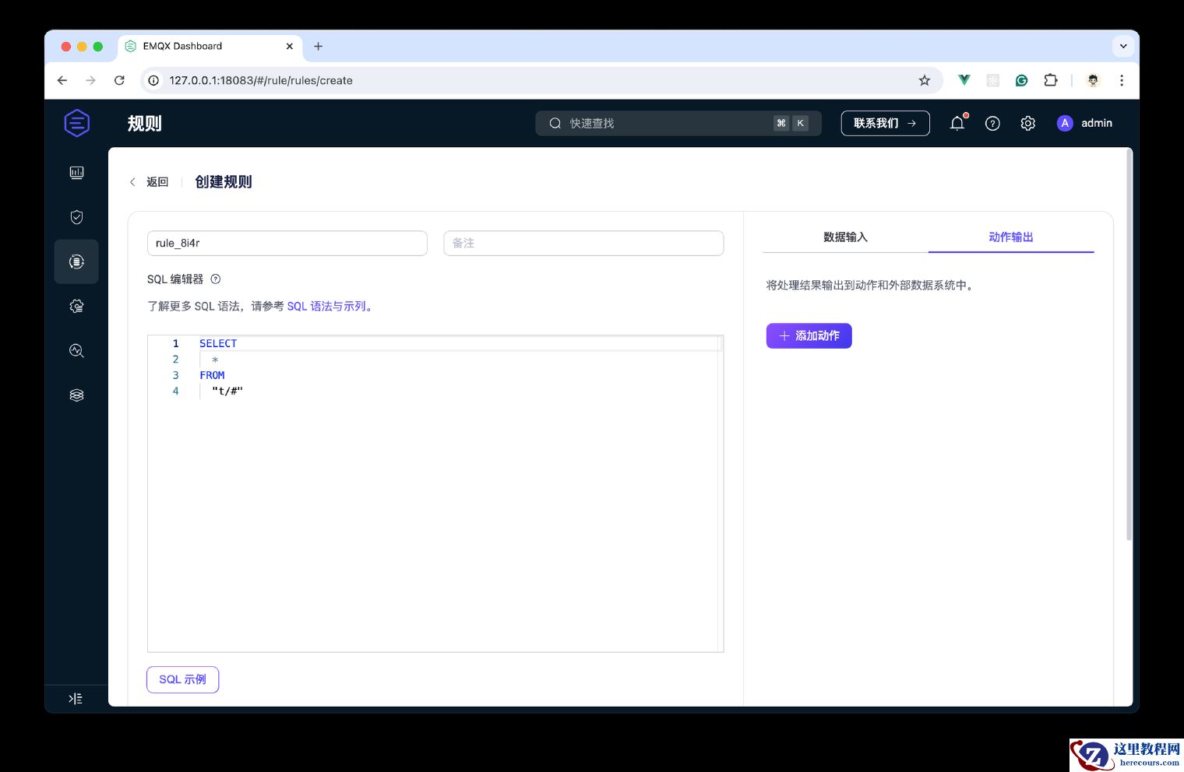Collapse the left navigation sidebar

[76, 698]
